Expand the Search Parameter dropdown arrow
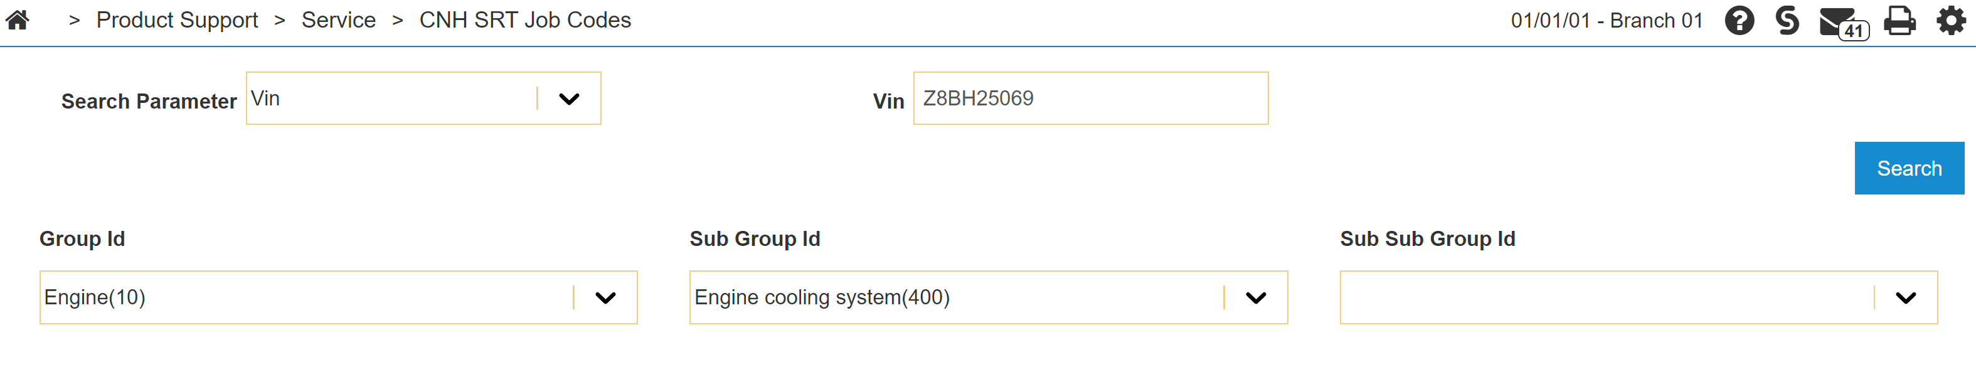 coord(568,99)
